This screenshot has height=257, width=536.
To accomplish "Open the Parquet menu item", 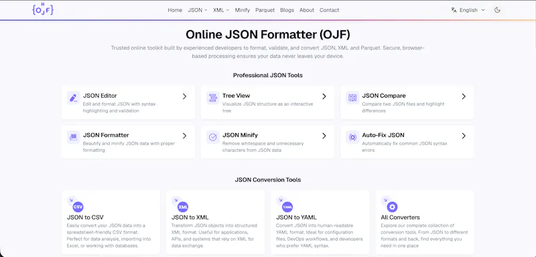I will [x=265, y=10].
